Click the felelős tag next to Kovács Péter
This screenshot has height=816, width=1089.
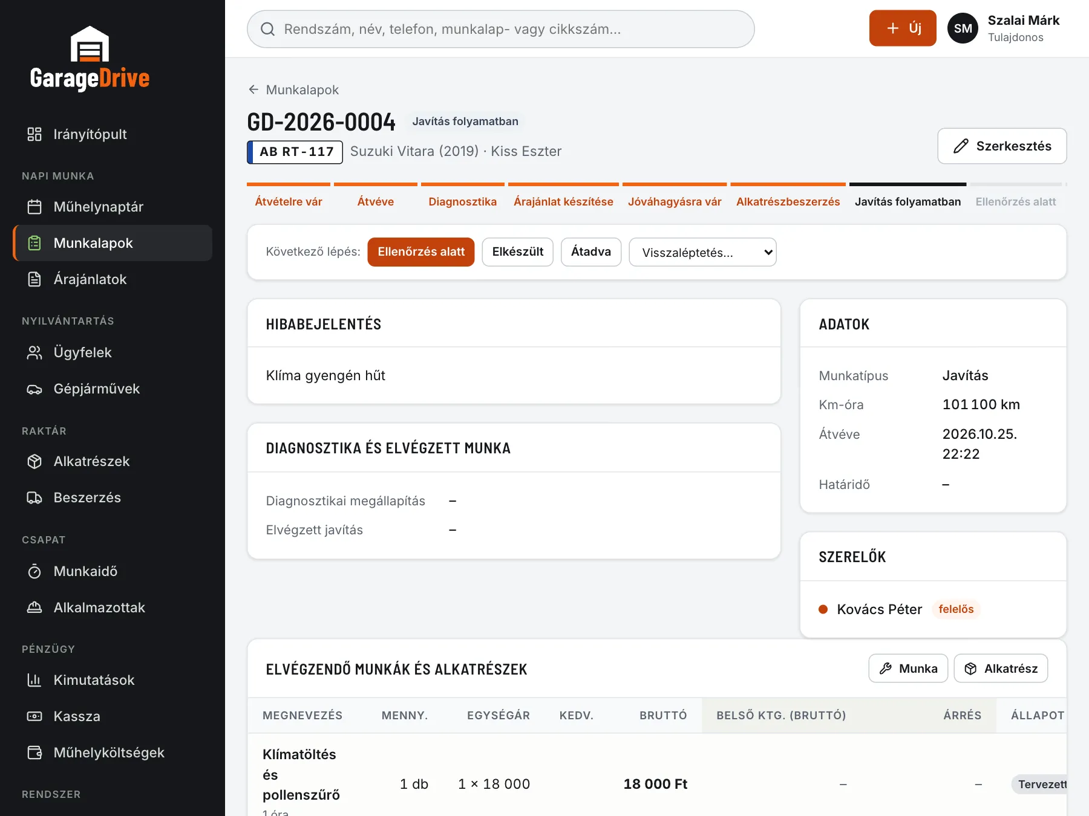[x=956, y=609]
